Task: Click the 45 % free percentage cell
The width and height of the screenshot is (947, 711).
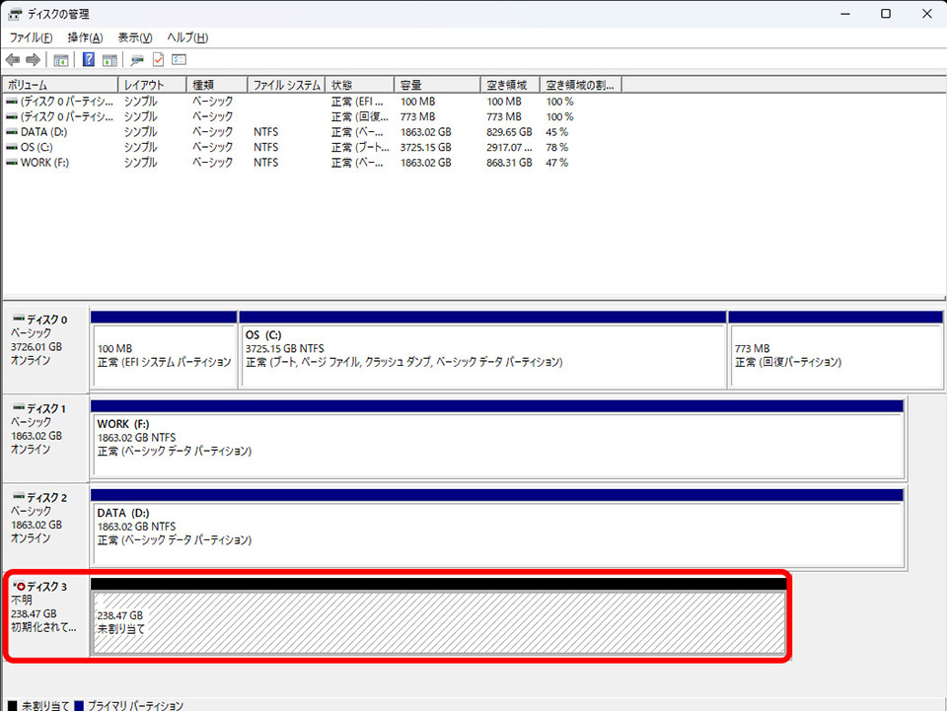Action: click(x=556, y=131)
